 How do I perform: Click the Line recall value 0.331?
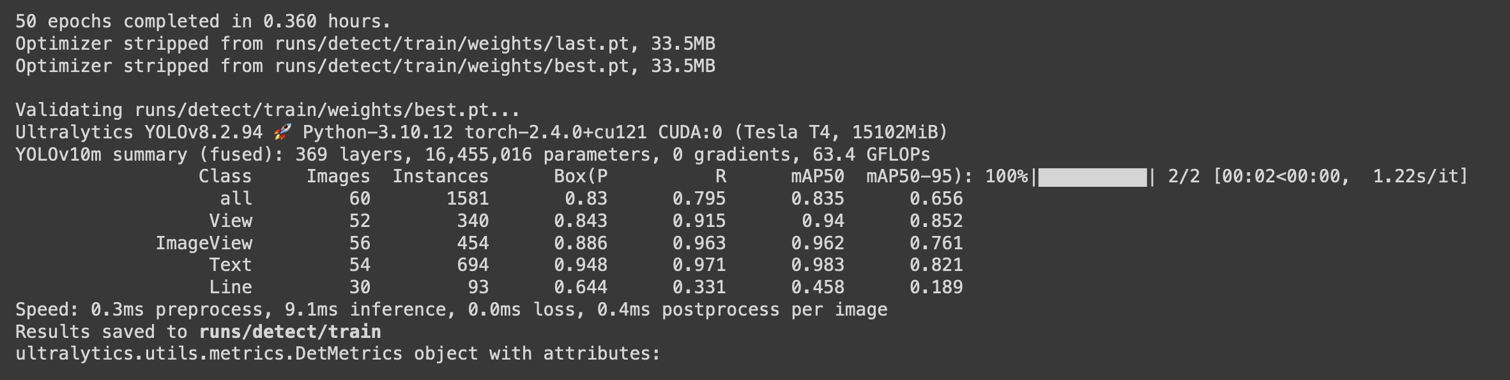[x=699, y=287]
